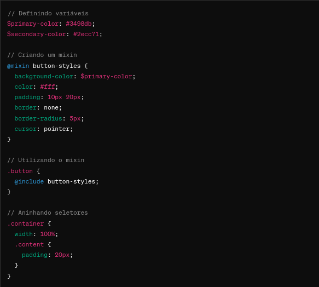
Task: Click the comment '// Aninhando seletores'
Action: point(48,213)
